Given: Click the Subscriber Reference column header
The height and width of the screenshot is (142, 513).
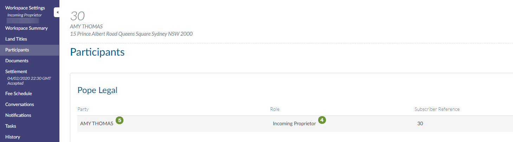Looking at the screenshot, I should 437,109.
